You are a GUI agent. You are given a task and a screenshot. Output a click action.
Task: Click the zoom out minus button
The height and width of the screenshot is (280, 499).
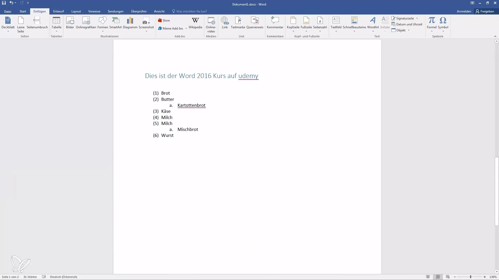pyautogui.click(x=455, y=277)
